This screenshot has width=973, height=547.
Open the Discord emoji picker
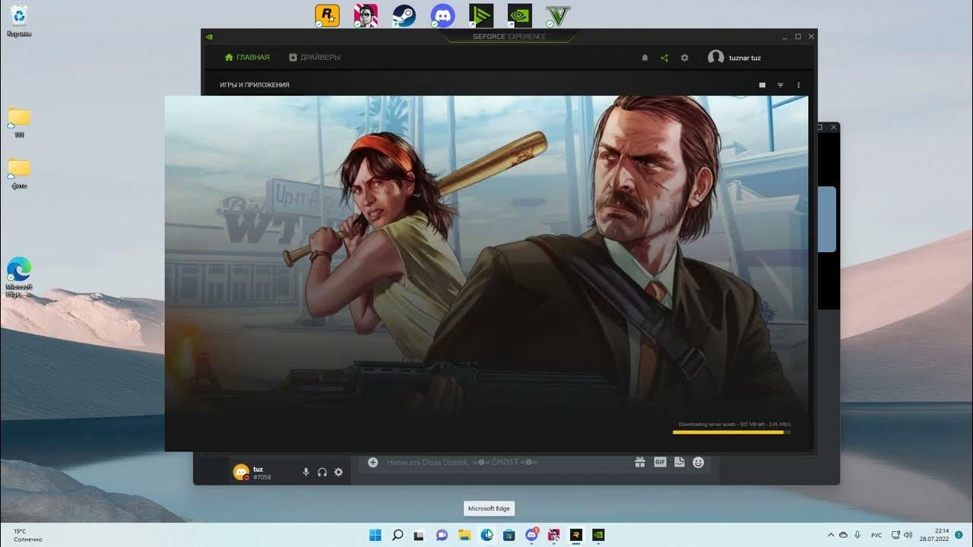[x=698, y=462]
